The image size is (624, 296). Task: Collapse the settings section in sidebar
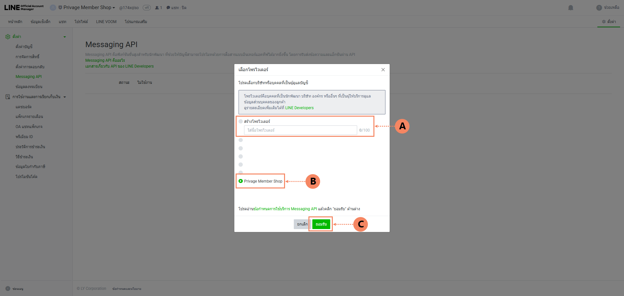click(65, 37)
